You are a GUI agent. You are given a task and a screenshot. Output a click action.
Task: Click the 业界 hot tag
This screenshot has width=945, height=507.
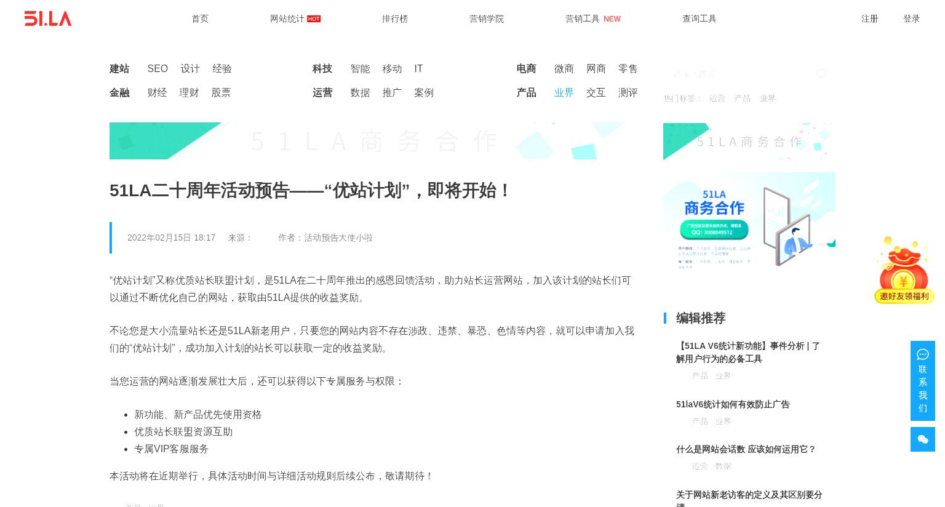(767, 98)
